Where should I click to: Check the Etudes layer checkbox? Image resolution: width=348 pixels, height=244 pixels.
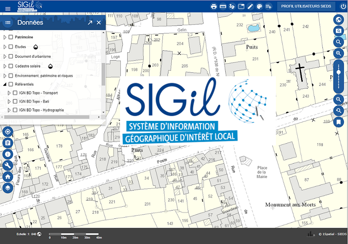pos(11,46)
